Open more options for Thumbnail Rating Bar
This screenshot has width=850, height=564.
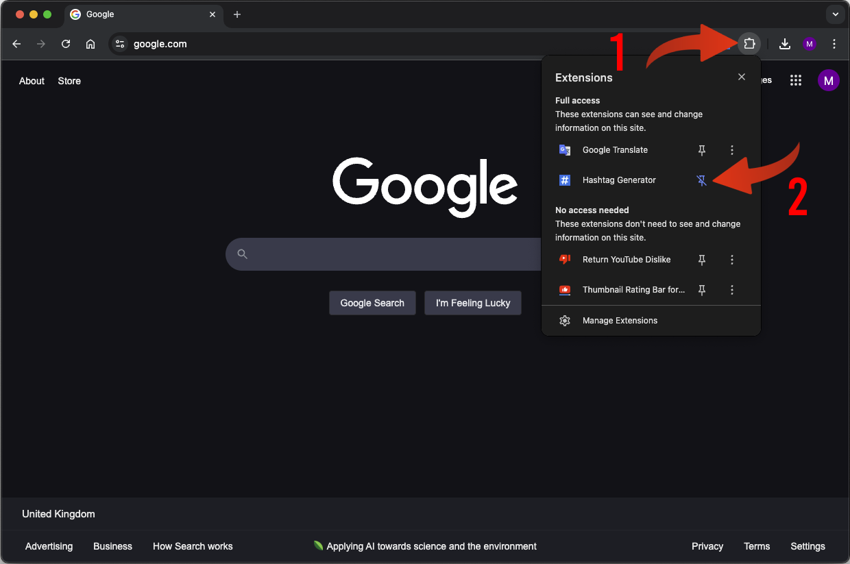click(732, 290)
